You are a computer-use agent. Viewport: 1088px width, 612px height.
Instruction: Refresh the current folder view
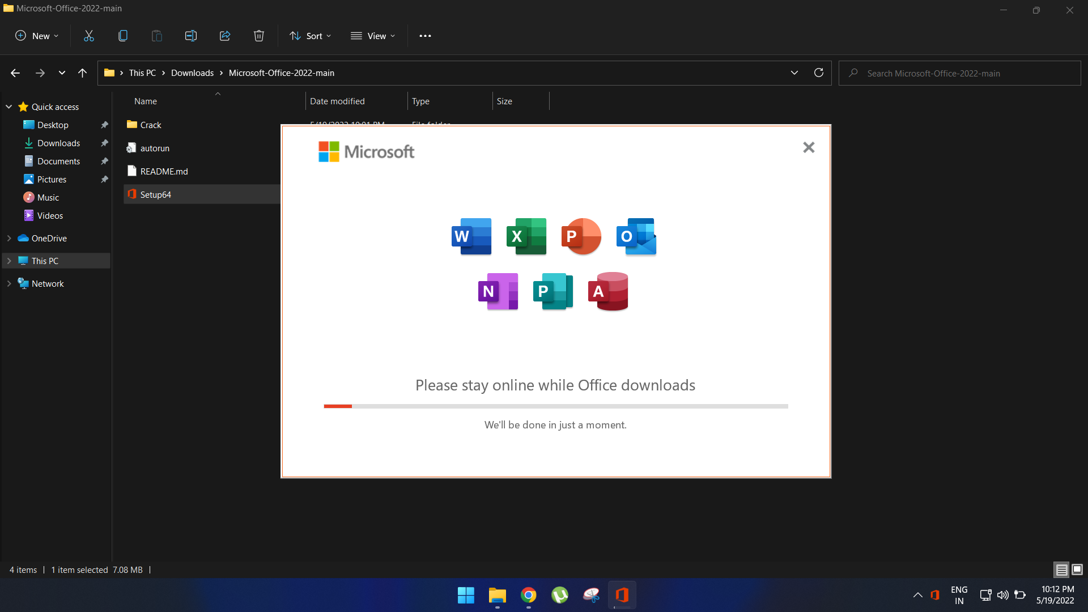pyautogui.click(x=819, y=73)
